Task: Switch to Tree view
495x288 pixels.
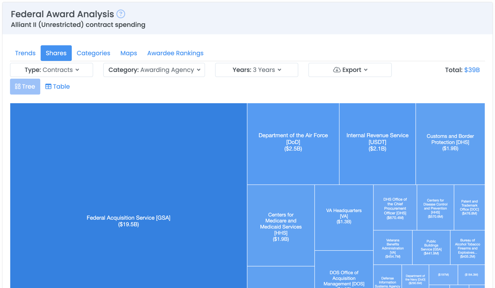Action: [25, 87]
